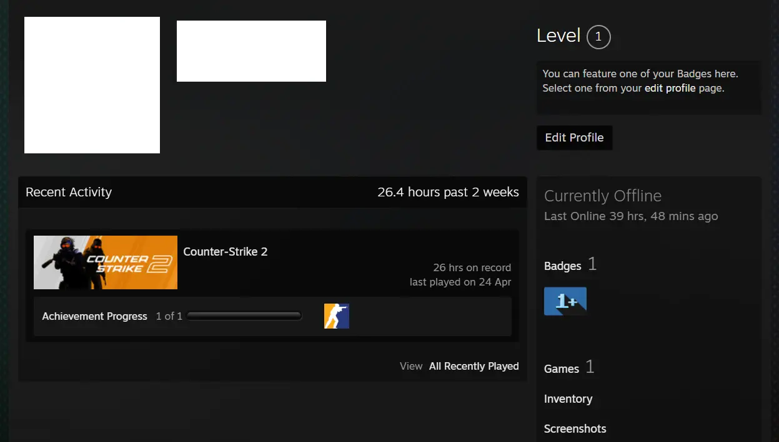Click the profile avatar image
This screenshot has height=442, width=779.
[92, 85]
